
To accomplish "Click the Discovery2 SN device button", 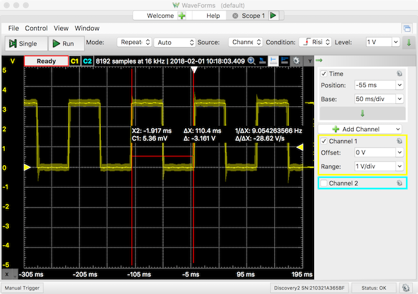I will point(309,288).
